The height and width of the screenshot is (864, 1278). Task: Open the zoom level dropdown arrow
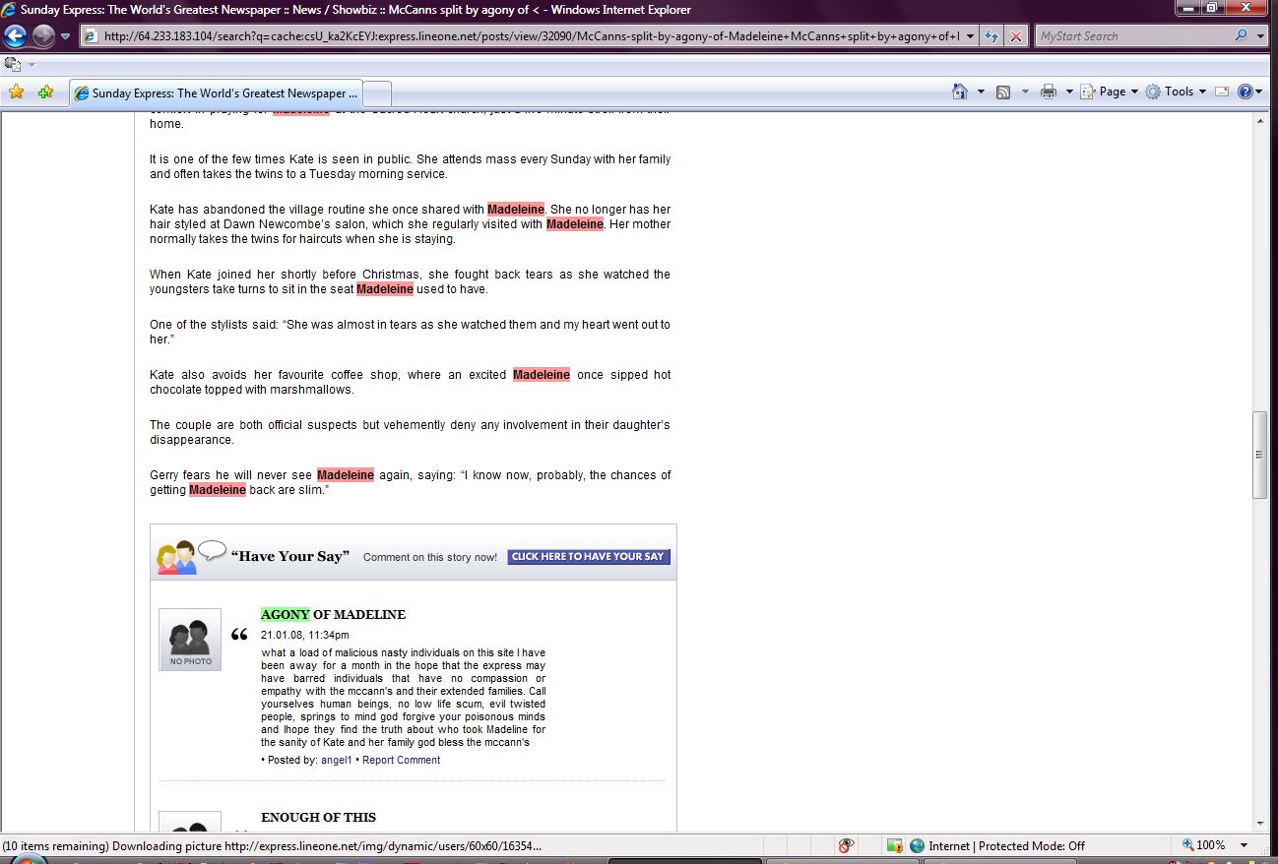[x=1245, y=845]
